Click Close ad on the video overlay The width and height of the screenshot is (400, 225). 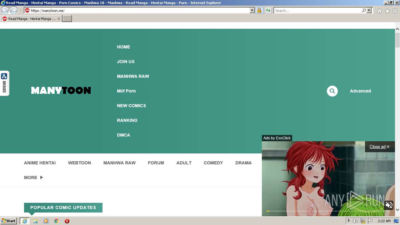[379, 147]
